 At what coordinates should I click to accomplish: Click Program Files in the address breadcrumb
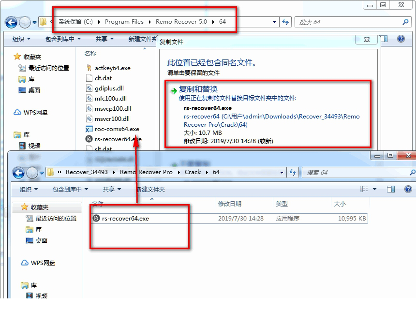[x=124, y=22]
